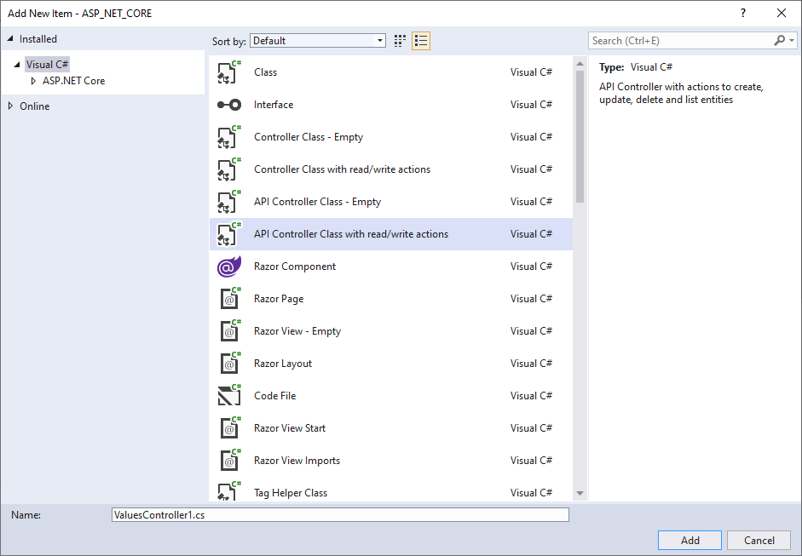Image resolution: width=802 pixels, height=556 pixels.
Task: Click the selected API Controller read/write icon
Action: click(228, 234)
